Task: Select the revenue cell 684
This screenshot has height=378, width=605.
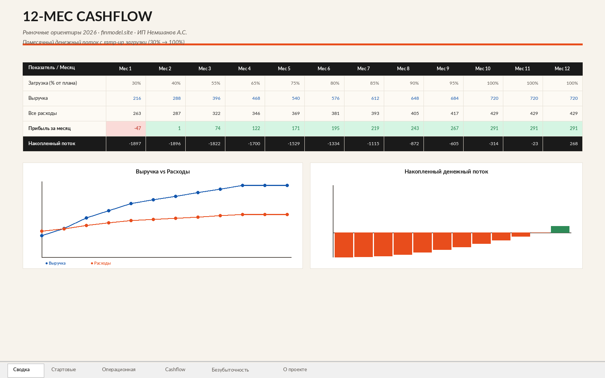Action: tap(444, 98)
